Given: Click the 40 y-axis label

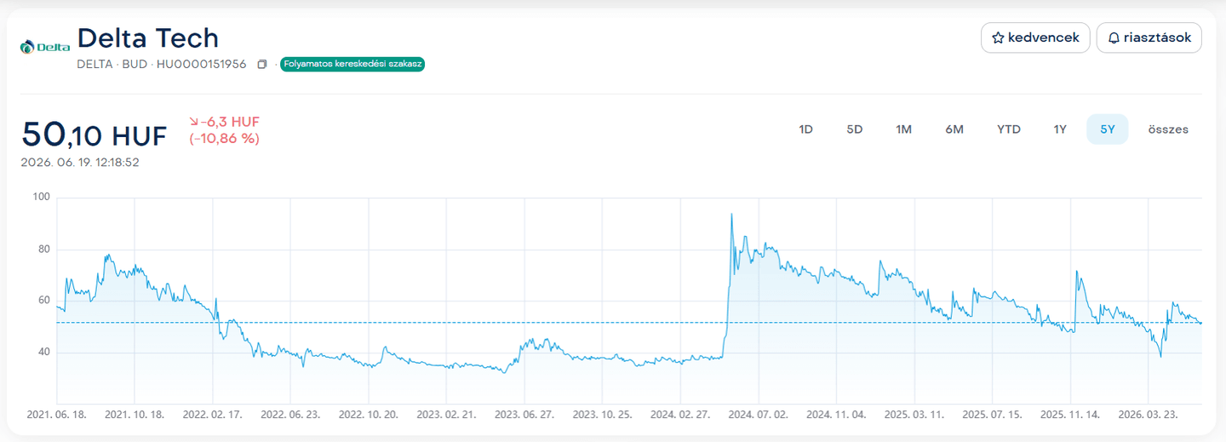Looking at the screenshot, I should point(43,353).
